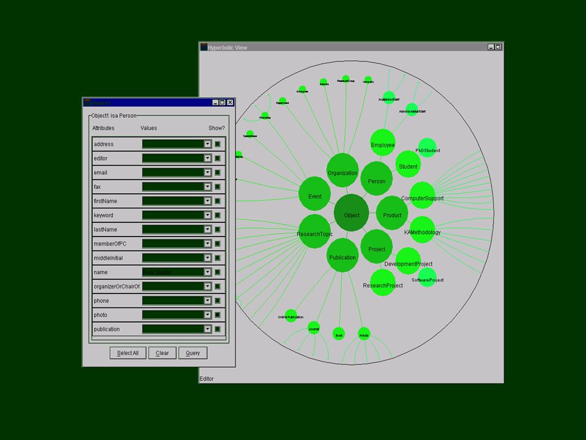Tick the name row Show checkbox
Screen dimensions: 586x440
point(217,272)
